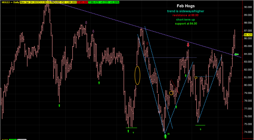Select the small orange circle near 79.000
Viewport: 254px width, 140px height.
click(171, 93)
